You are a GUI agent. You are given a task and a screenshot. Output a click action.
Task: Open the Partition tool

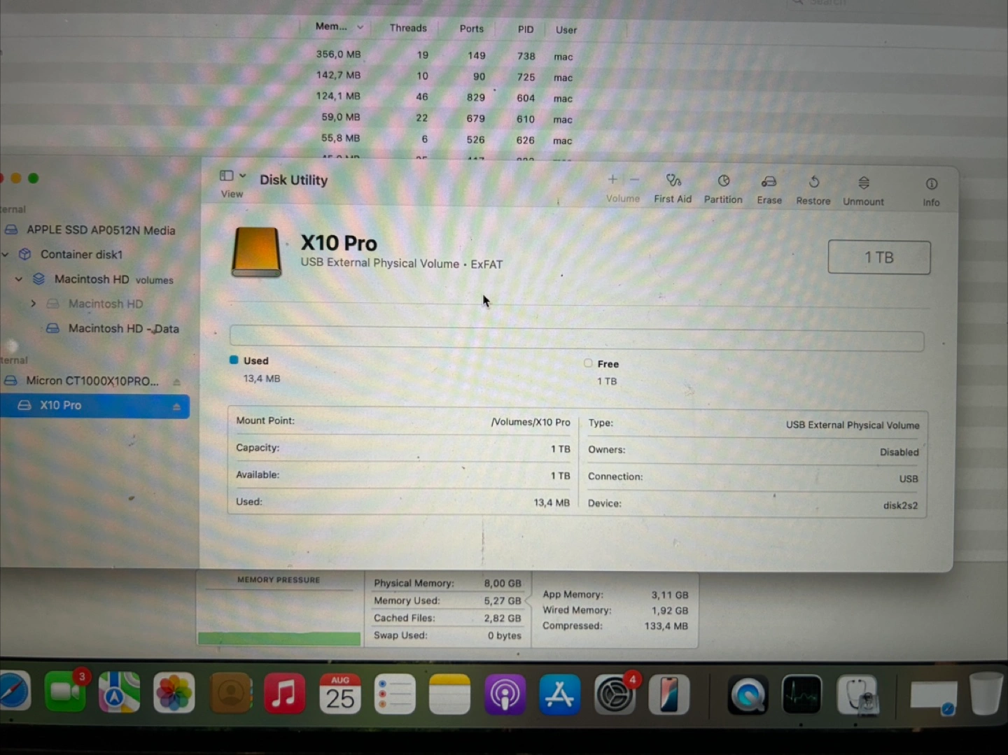tap(723, 188)
